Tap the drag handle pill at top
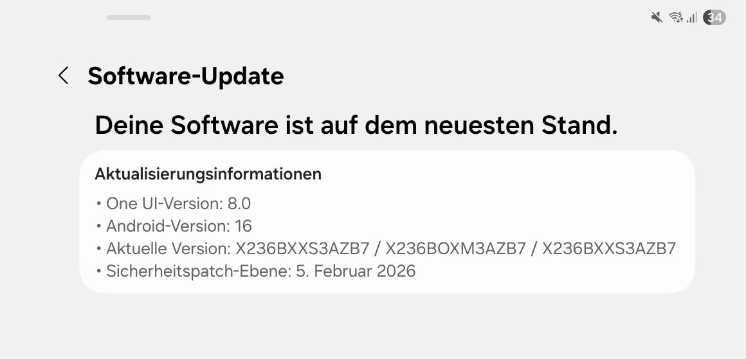The height and width of the screenshot is (359, 746). click(x=129, y=17)
